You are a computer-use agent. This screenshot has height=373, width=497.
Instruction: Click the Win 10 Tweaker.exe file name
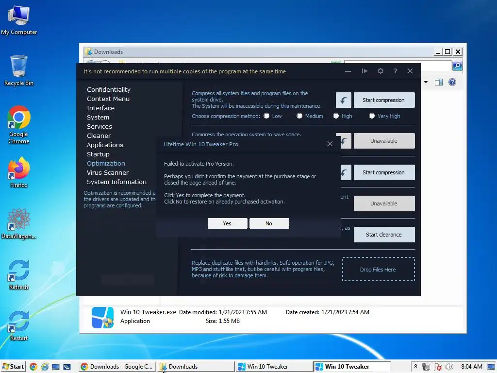tap(148, 312)
